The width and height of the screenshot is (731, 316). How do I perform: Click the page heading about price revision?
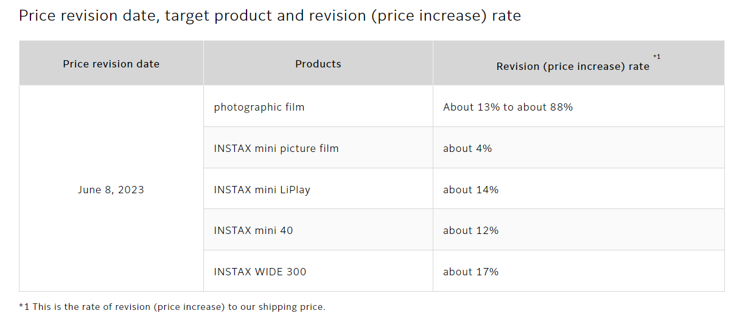270,16
